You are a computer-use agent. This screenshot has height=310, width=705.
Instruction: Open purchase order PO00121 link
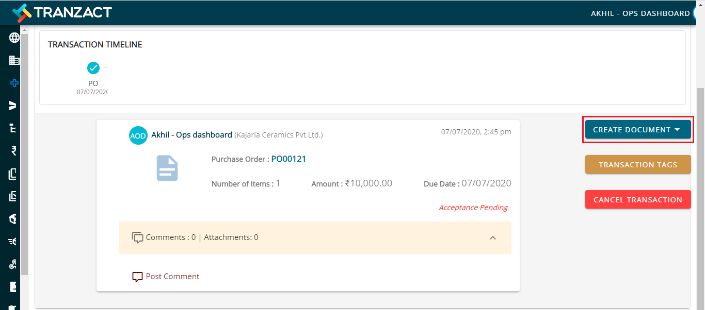(x=289, y=159)
